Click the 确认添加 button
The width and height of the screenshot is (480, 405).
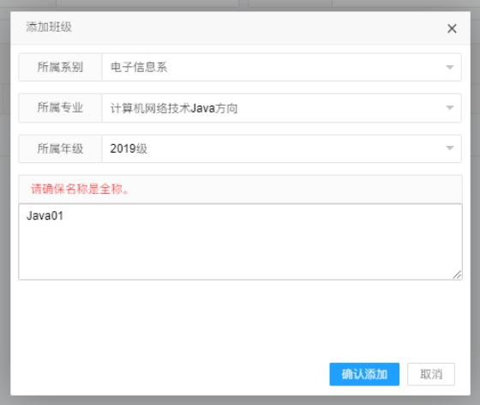364,374
